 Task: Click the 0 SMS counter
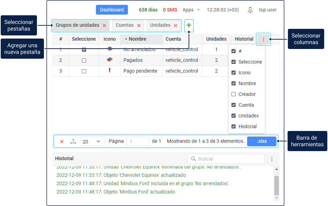[x=170, y=10]
